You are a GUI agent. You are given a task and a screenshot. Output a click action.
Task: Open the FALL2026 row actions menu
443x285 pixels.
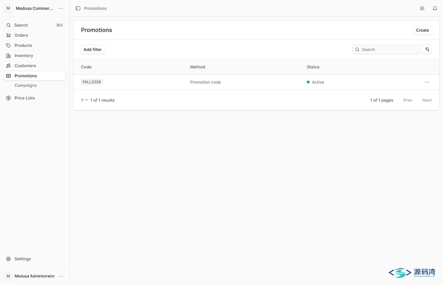(427, 82)
